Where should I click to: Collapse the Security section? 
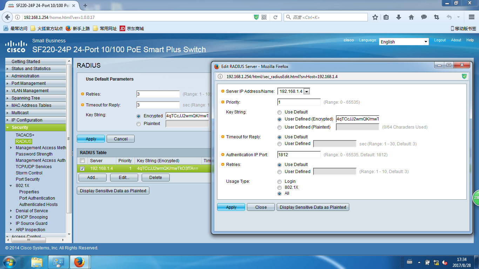(36, 127)
